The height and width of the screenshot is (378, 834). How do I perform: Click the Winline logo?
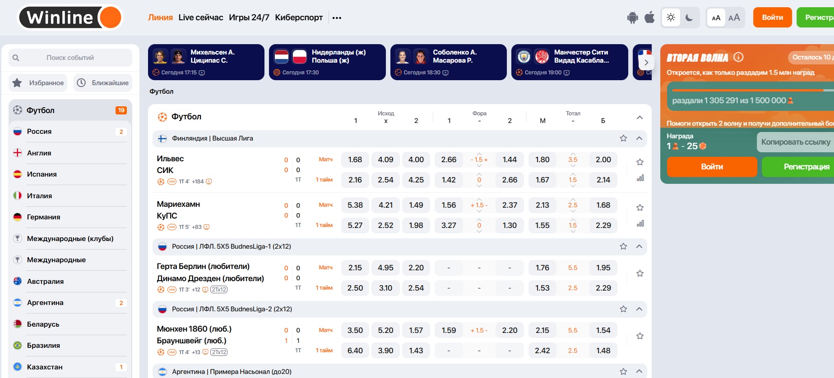70,18
